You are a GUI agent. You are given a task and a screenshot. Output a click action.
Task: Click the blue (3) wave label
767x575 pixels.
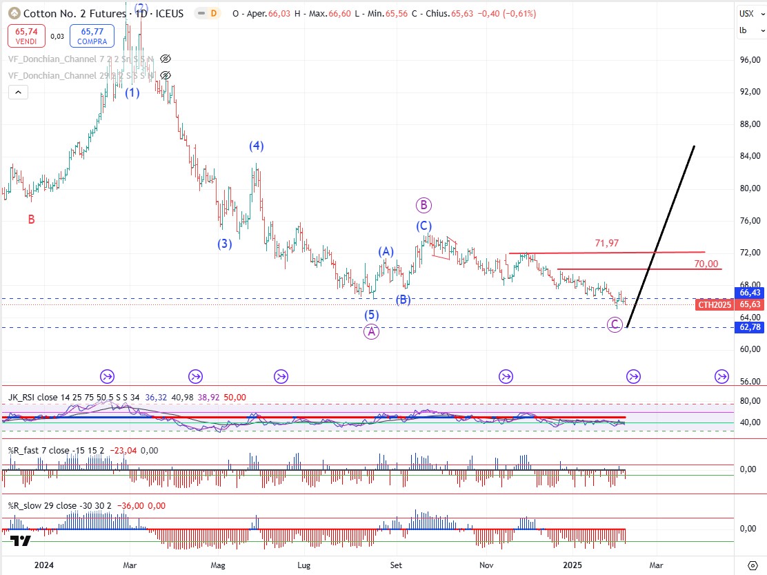tap(225, 244)
